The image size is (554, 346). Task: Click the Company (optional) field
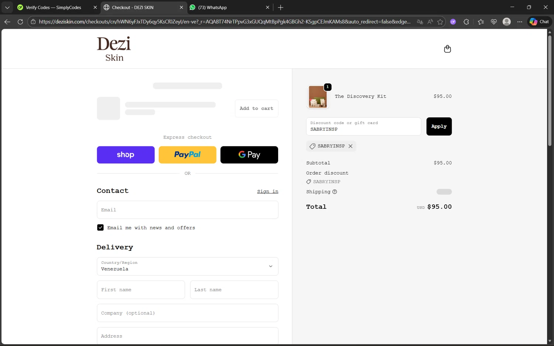[x=188, y=313]
